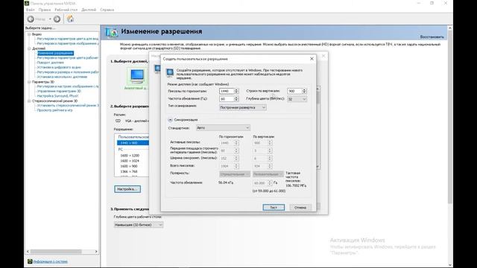Click the refresh rate field with 60
The image size is (477, 268).
pyautogui.click(x=227, y=99)
